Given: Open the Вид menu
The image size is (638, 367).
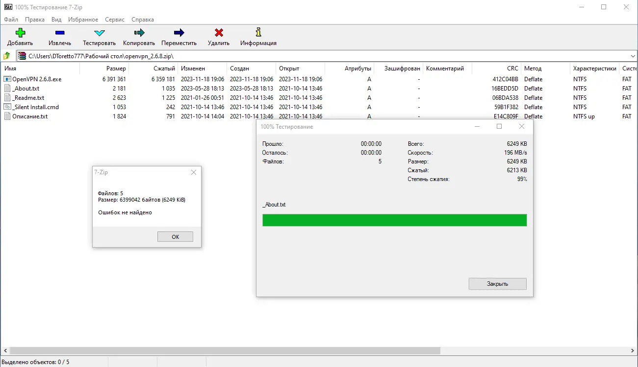Looking at the screenshot, I should coord(56,20).
